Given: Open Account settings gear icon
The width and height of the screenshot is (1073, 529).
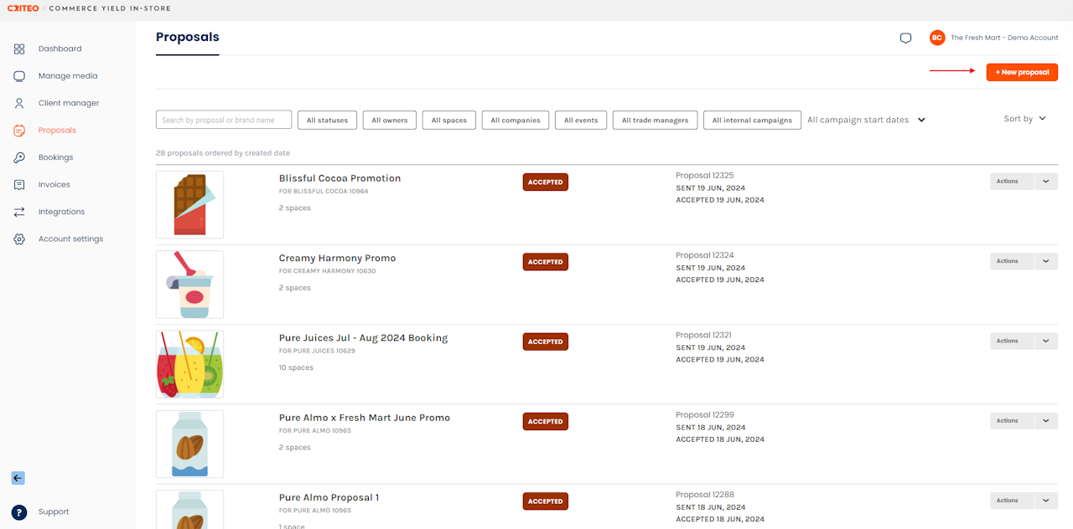Looking at the screenshot, I should tap(19, 239).
